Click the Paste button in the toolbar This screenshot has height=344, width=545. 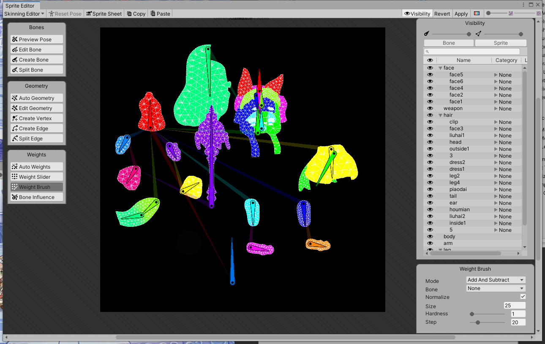point(160,13)
